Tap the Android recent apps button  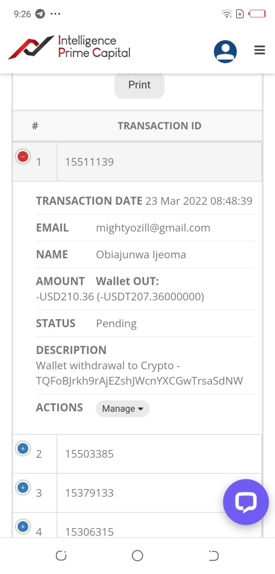click(61, 556)
